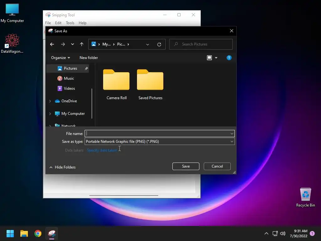Screen dimensions: 321x241
Task: Click the Cancel button
Action: (x=217, y=166)
